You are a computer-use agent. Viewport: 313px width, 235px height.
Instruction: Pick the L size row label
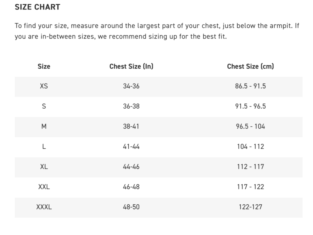[44, 147]
